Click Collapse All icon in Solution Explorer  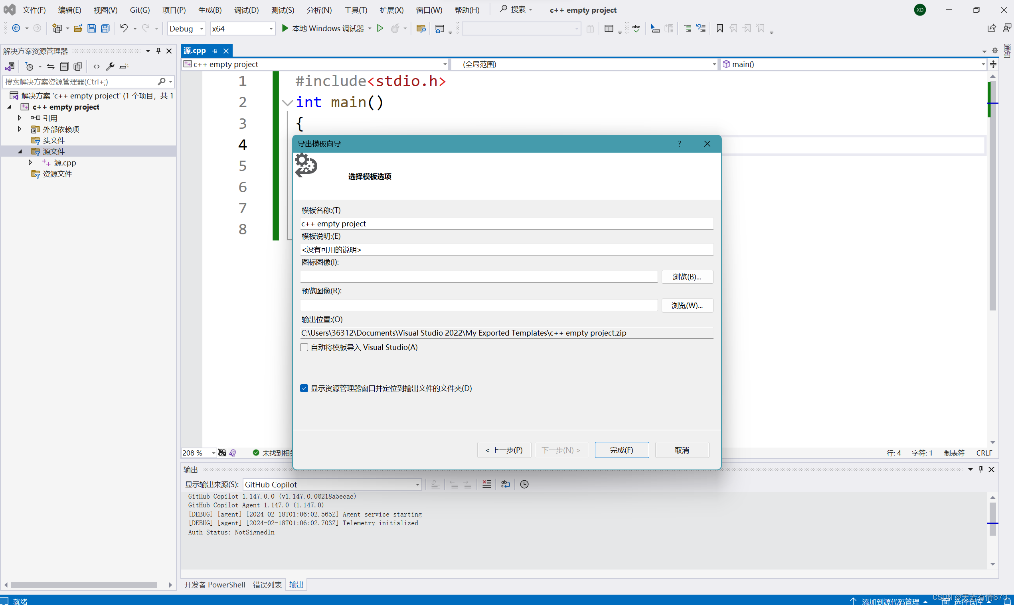tap(64, 67)
